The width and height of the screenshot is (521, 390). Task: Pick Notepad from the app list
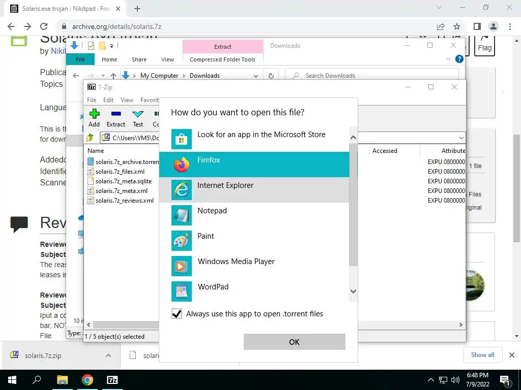click(x=254, y=215)
